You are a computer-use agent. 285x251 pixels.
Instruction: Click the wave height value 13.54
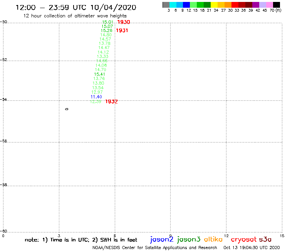click(x=98, y=88)
